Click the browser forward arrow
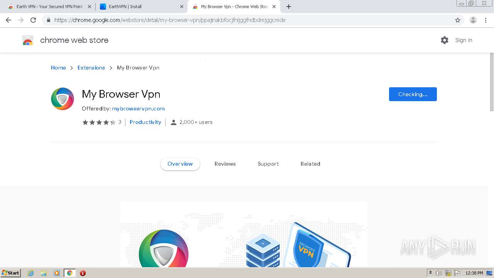The height and width of the screenshot is (278, 494). click(x=21, y=20)
